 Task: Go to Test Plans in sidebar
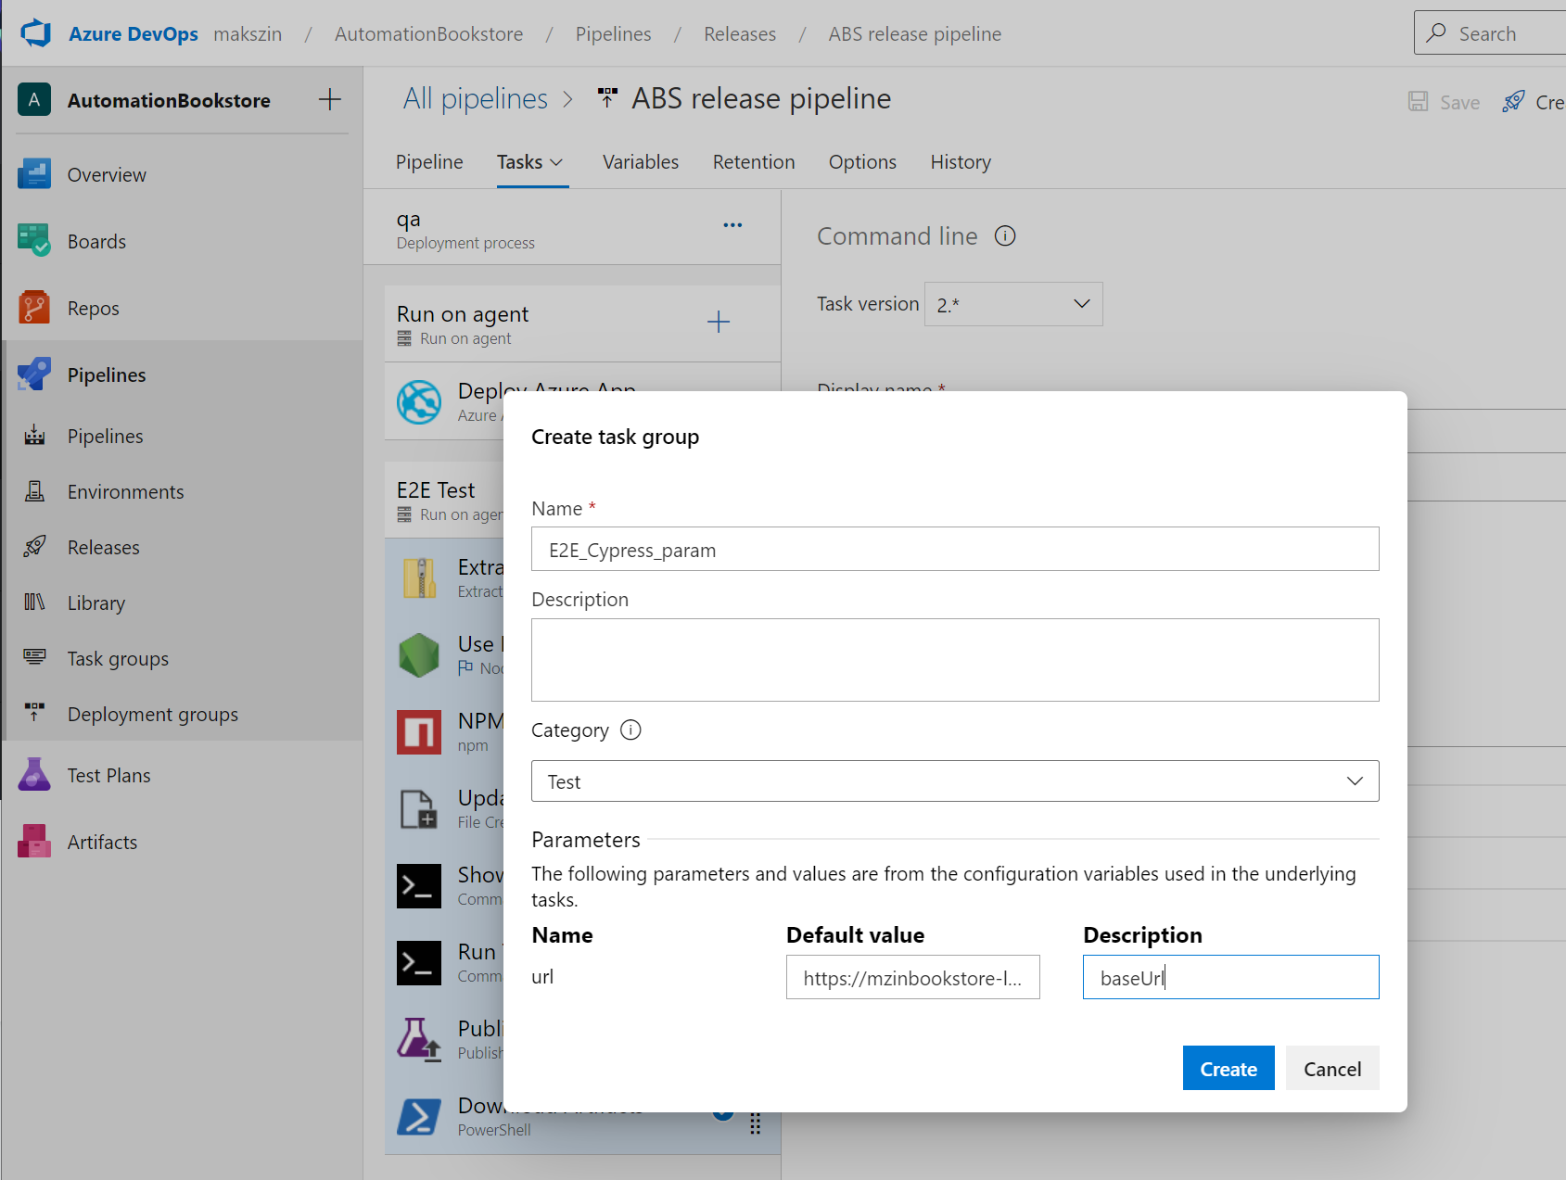pyautogui.click(x=108, y=776)
